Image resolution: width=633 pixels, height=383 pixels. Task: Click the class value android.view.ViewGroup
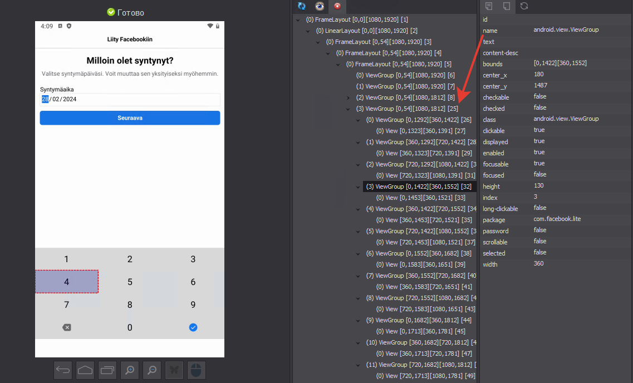[566, 119]
